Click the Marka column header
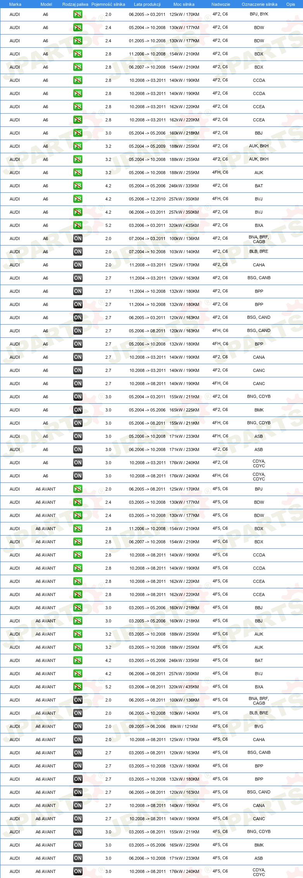Viewport: 303px width, 878px height. 15,4
